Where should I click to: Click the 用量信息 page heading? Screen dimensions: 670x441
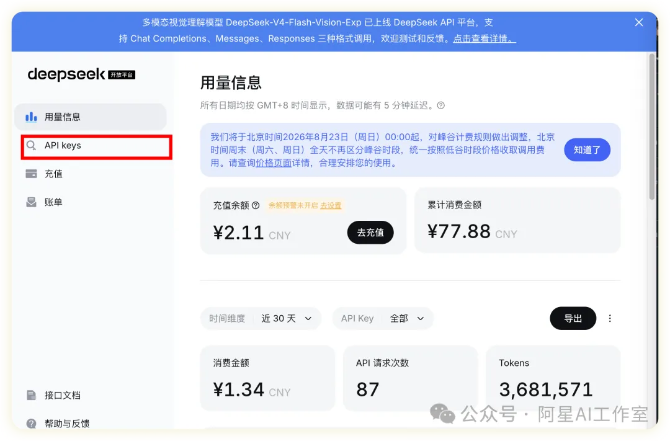pos(231,82)
